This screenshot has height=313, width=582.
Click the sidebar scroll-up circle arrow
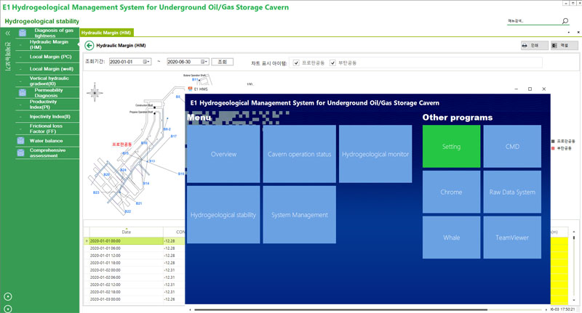[x=7, y=296]
